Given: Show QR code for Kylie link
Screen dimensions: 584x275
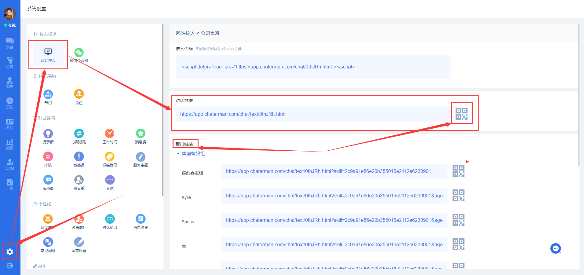Looking at the screenshot, I should click(458, 195).
